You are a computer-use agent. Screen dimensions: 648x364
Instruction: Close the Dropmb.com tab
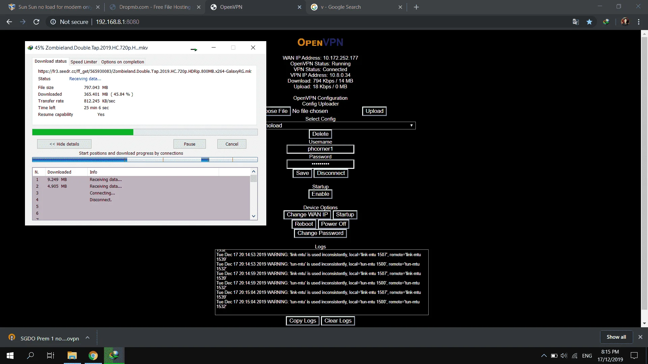(x=198, y=7)
